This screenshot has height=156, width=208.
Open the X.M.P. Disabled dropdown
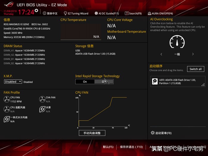pyautogui.click(x=13, y=82)
